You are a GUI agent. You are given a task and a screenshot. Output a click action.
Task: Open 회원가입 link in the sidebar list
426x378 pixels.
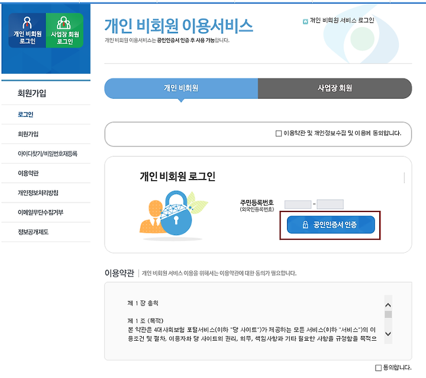(x=28, y=134)
